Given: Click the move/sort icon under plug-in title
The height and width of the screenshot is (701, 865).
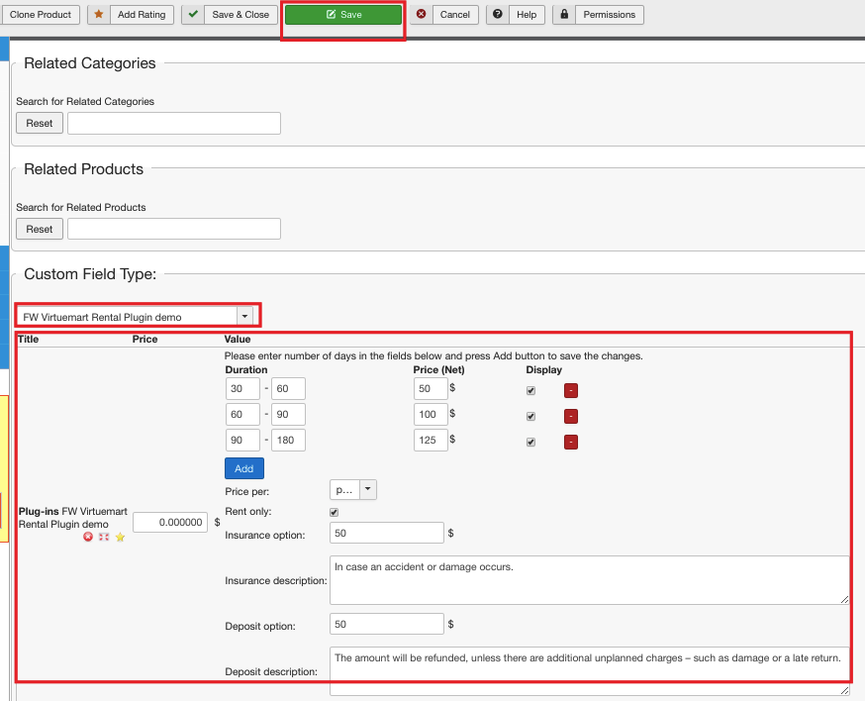Looking at the screenshot, I should [x=104, y=537].
